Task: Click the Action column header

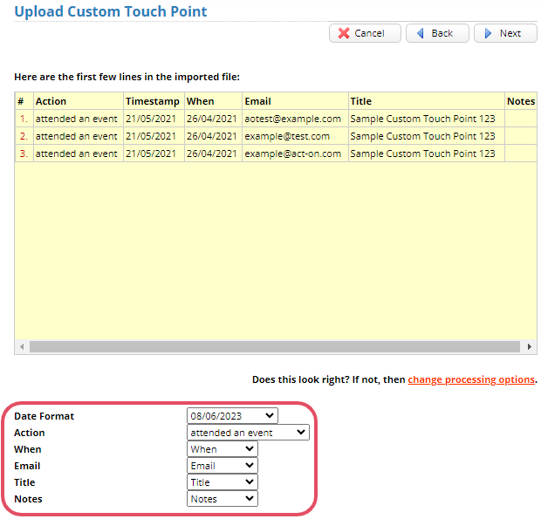Action: point(79,101)
